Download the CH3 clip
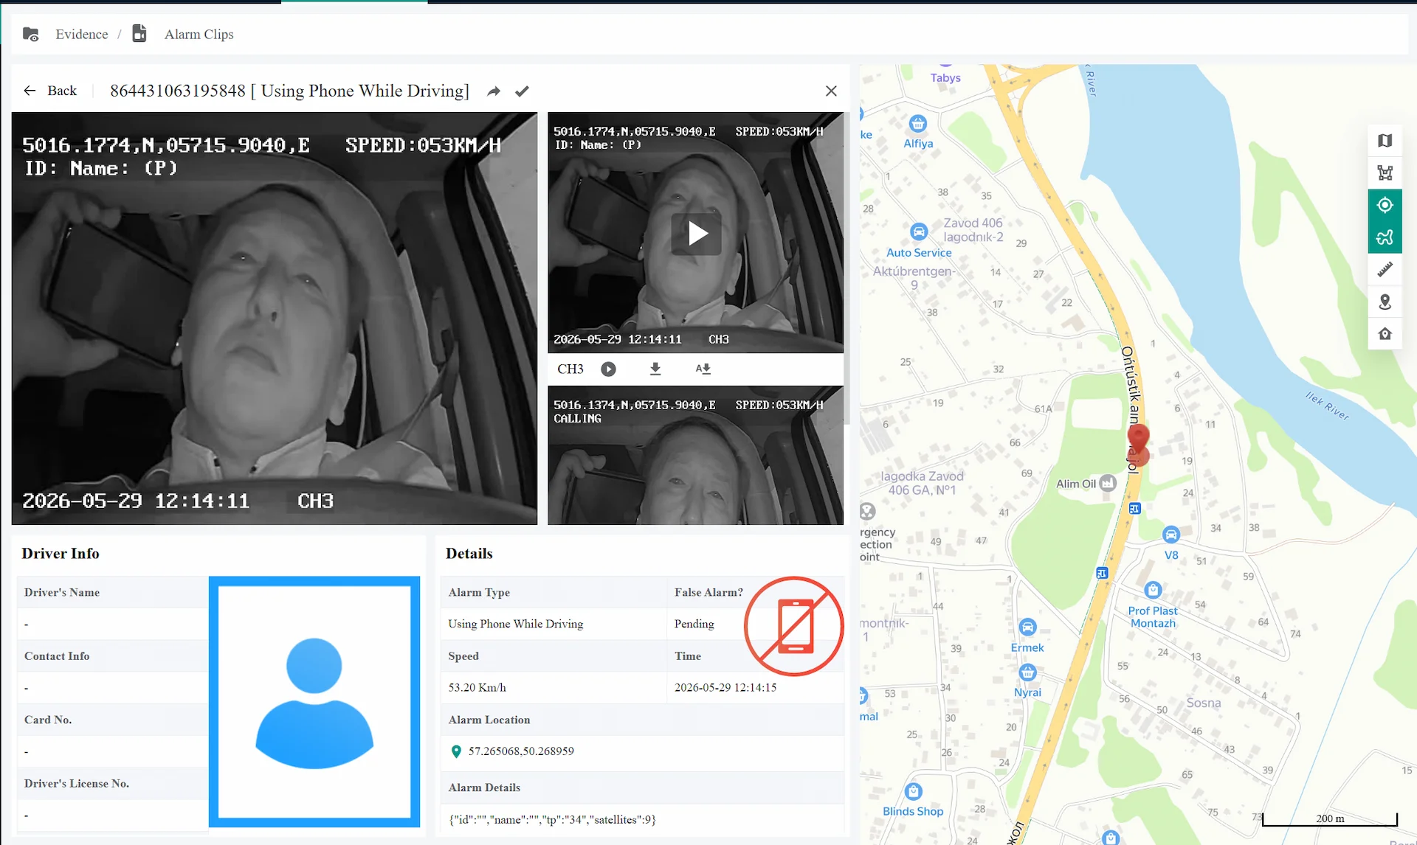Image resolution: width=1417 pixels, height=845 pixels. click(x=655, y=369)
